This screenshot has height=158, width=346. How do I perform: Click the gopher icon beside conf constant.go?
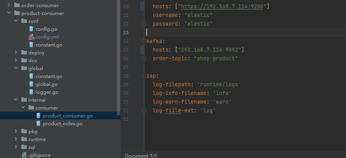click(x=31, y=45)
